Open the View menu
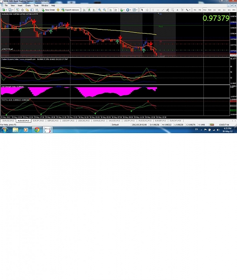The image size is (237, 280). [x=13, y=5]
